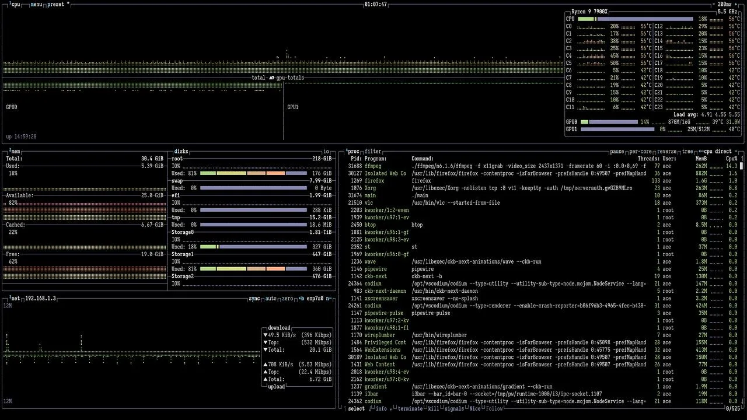This screenshot has width=747, height=420.
Task: Click the process count 0/525
Action: pyautogui.click(x=733, y=408)
